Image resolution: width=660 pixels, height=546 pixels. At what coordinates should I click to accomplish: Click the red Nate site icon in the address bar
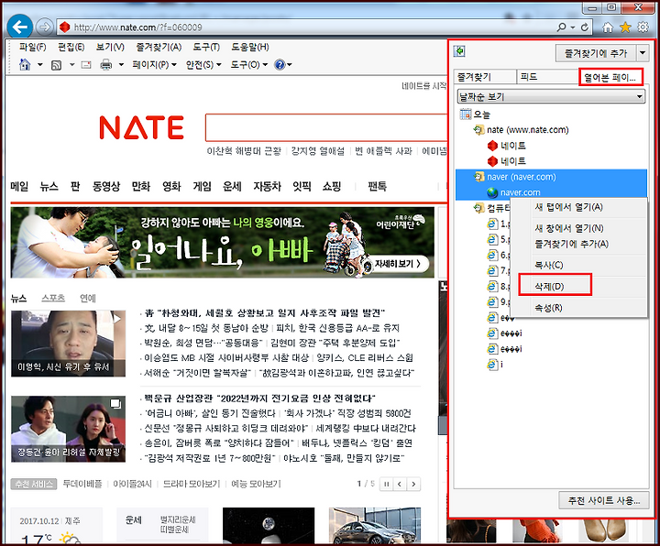(64, 27)
